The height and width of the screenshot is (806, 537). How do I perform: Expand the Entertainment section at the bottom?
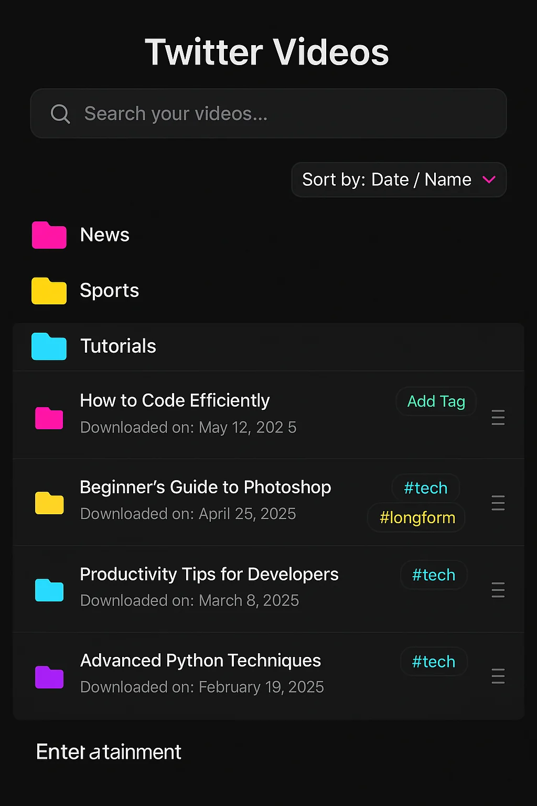108,751
